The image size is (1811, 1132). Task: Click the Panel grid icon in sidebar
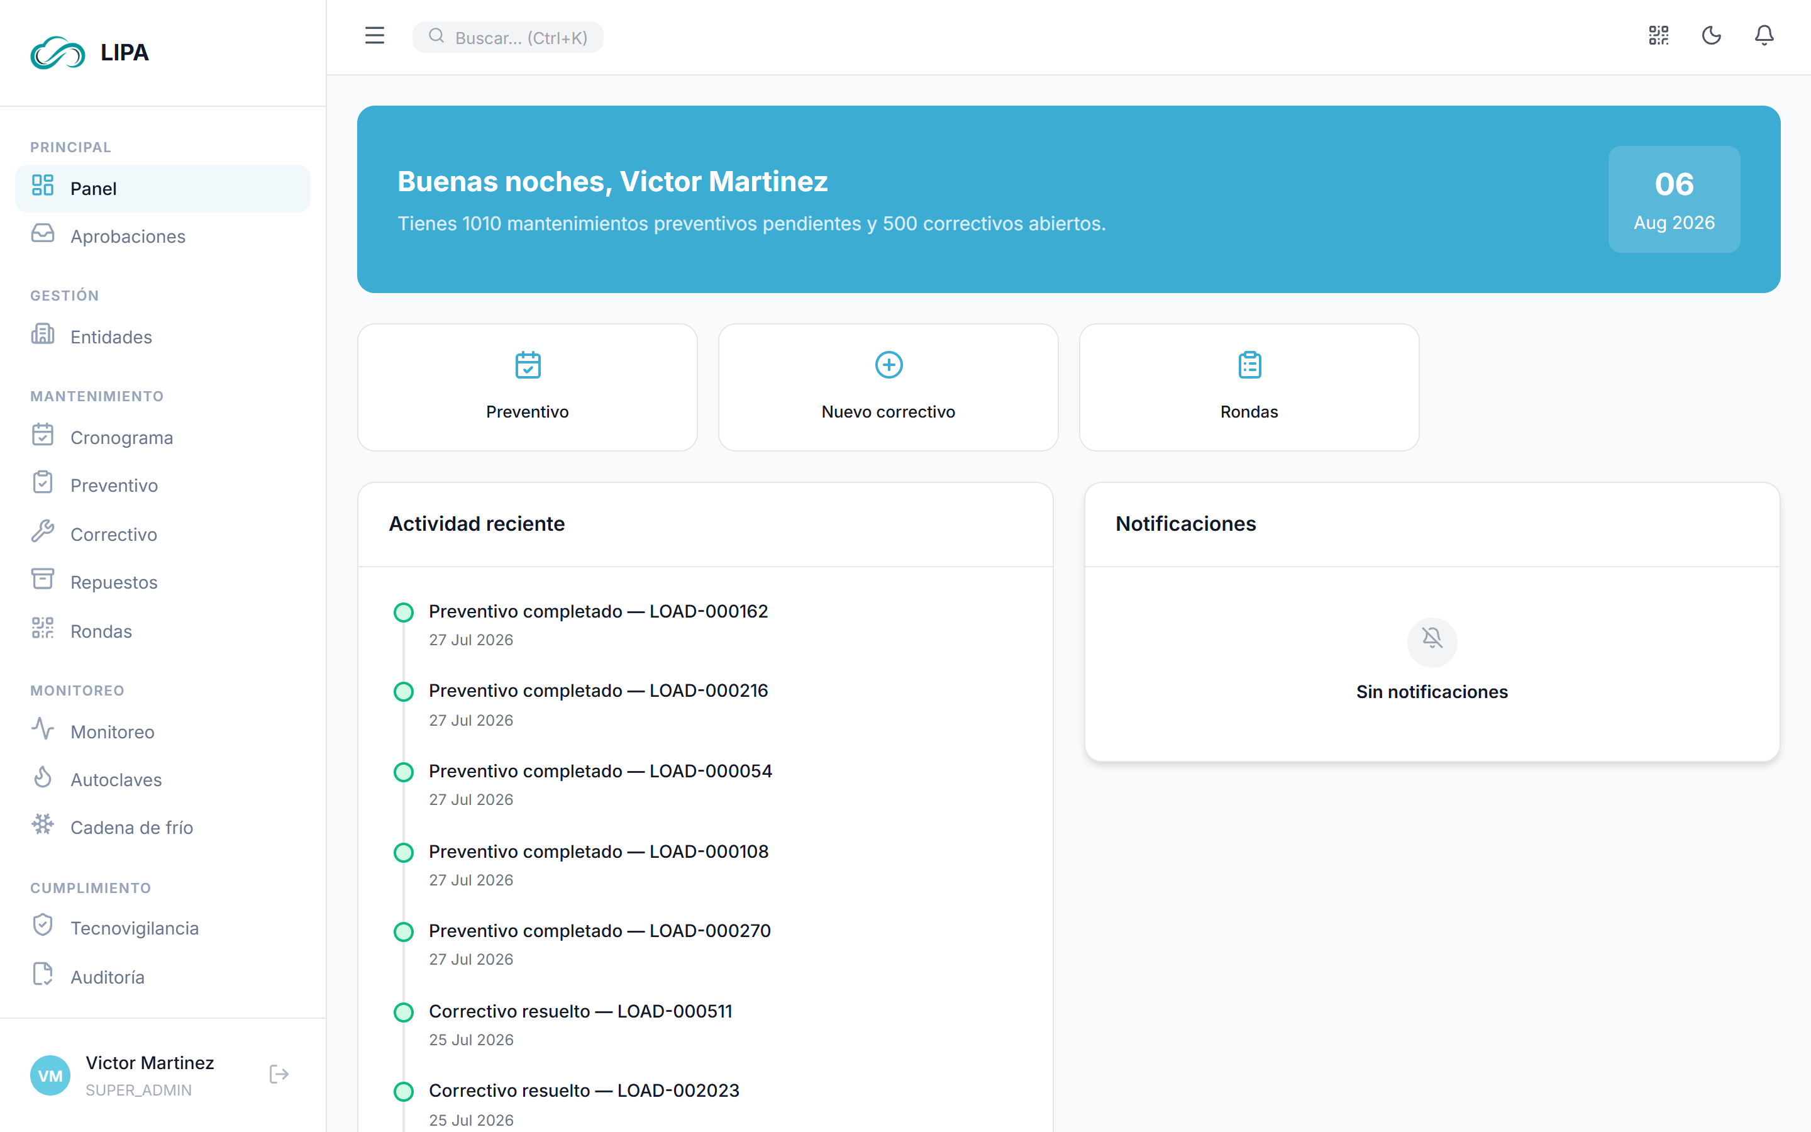[43, 185]
